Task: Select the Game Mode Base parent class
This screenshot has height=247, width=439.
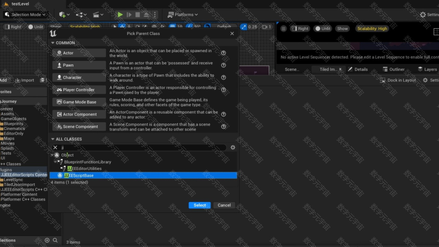Action: click(x=79, y=102)
